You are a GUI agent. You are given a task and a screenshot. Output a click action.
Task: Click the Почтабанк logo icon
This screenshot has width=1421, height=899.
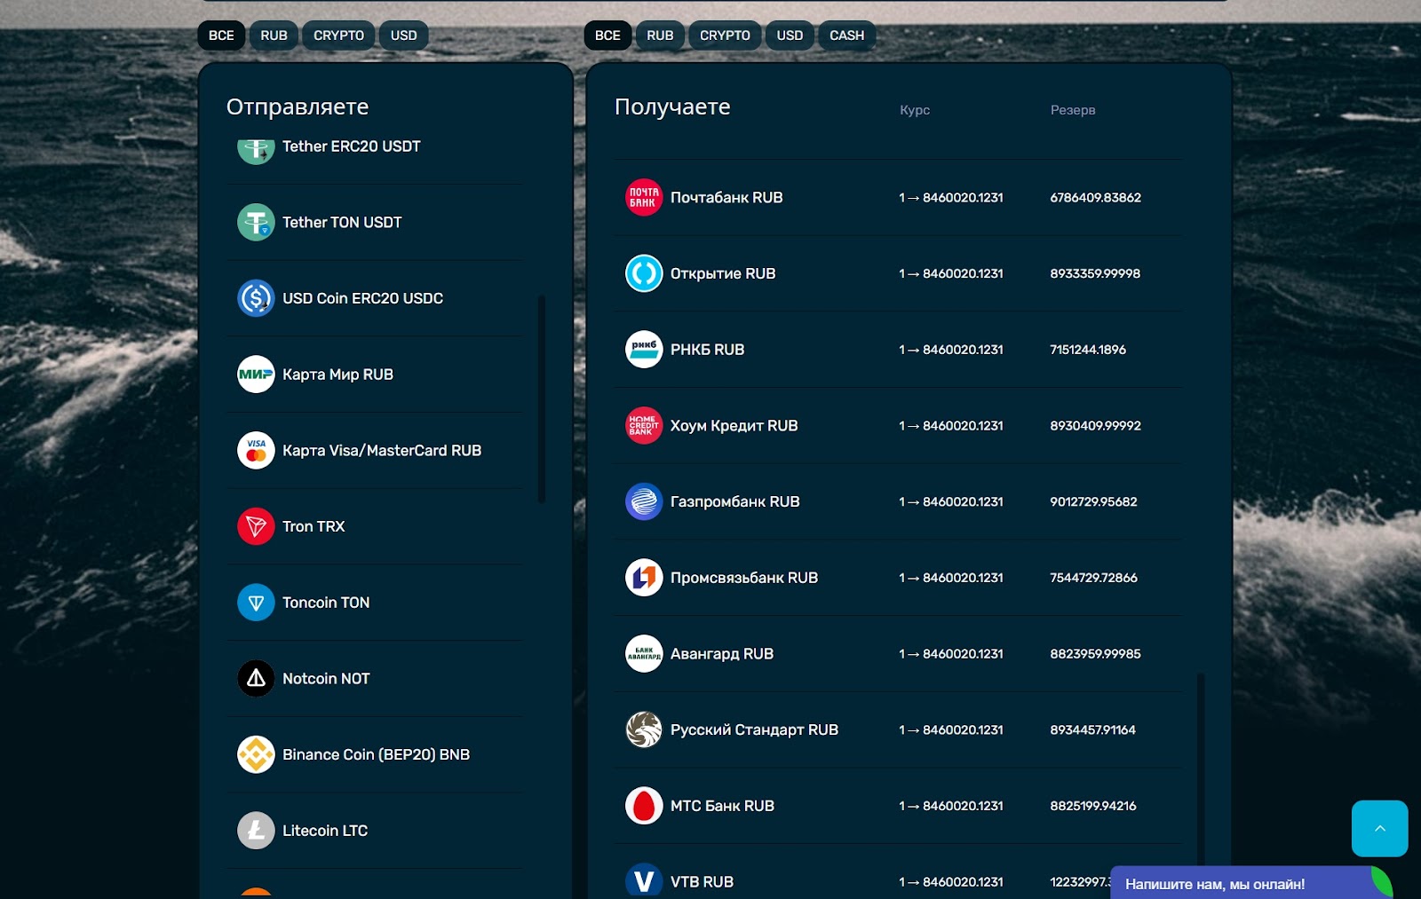pyautogui.click(x=644, y=198)
